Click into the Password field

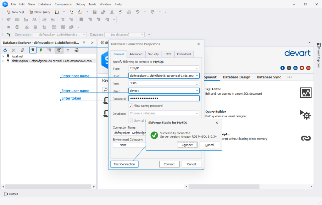tap(164, 98)
